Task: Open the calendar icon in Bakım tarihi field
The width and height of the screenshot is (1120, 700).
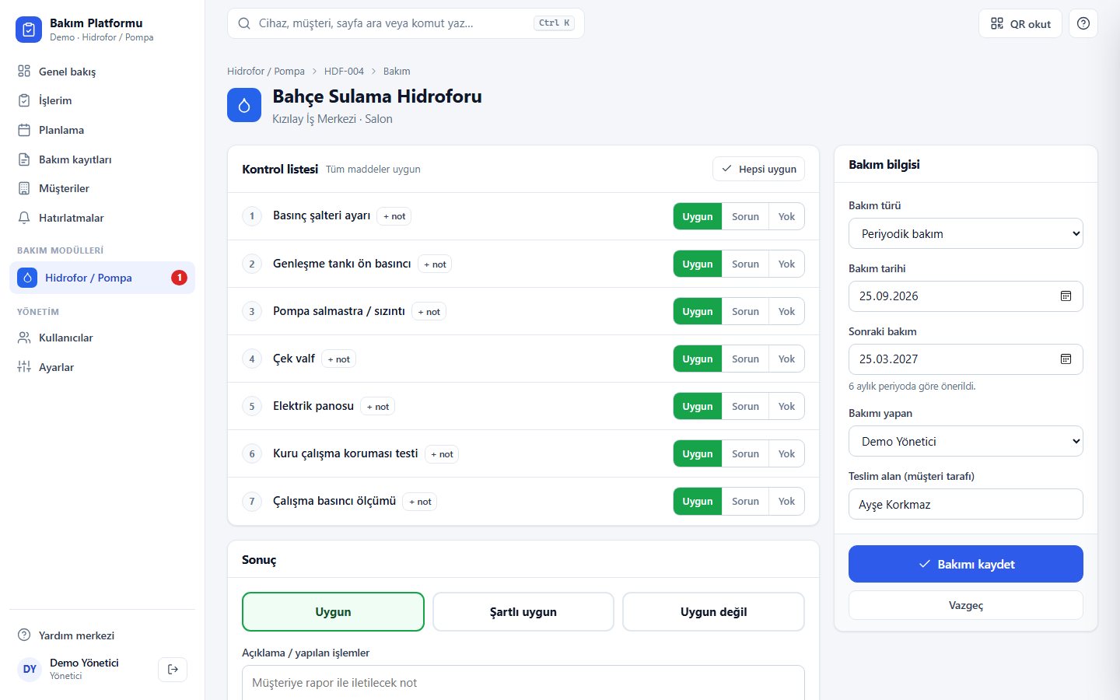Action: (1066, 296)
